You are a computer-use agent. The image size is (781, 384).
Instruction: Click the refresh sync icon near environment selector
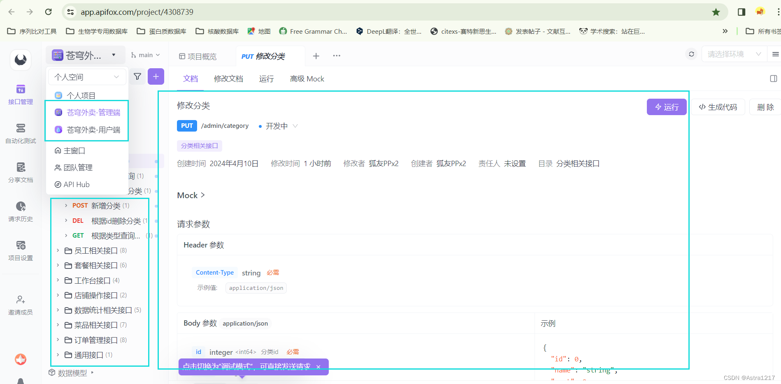691,54
